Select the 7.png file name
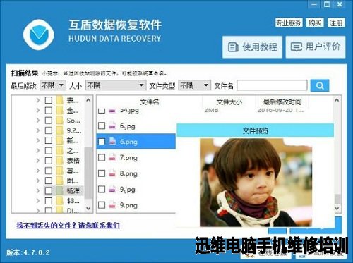353x263 pixels. (128, 157)
